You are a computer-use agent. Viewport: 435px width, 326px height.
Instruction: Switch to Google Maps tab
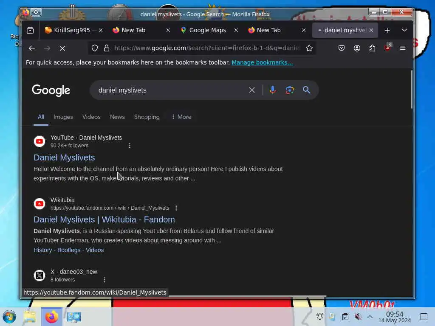[207, 30]
